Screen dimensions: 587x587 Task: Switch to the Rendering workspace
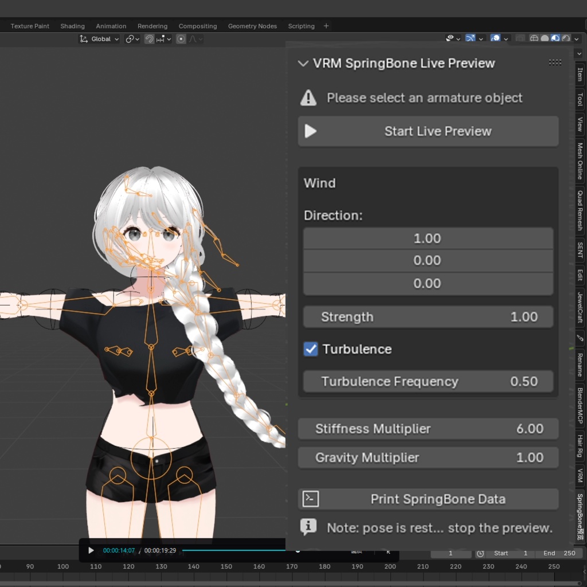point(152,26)
